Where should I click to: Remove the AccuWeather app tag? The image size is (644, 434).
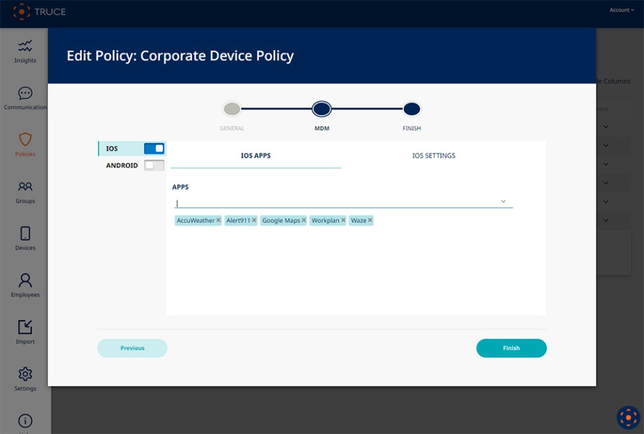[x=218, y=220]
